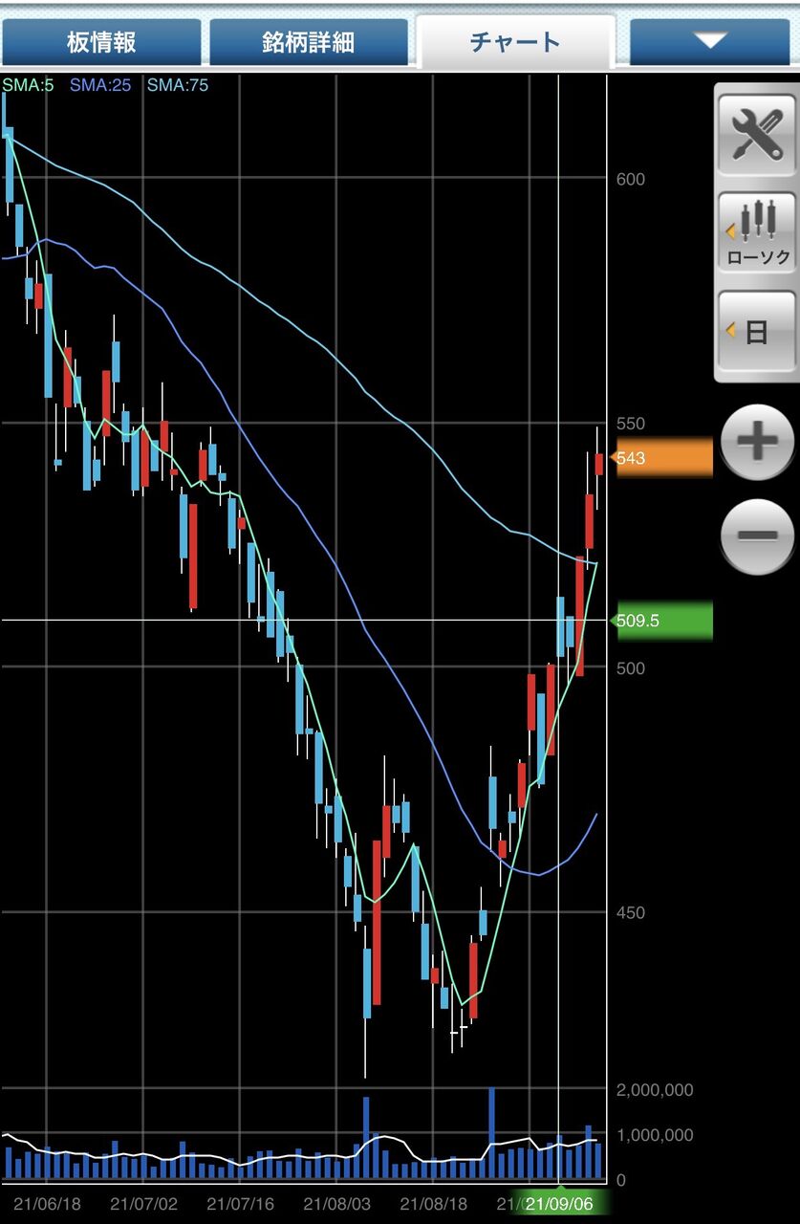Zoom in with the plus button
The height and width of the screenshot is (1224, 800).
click(757, 442)
